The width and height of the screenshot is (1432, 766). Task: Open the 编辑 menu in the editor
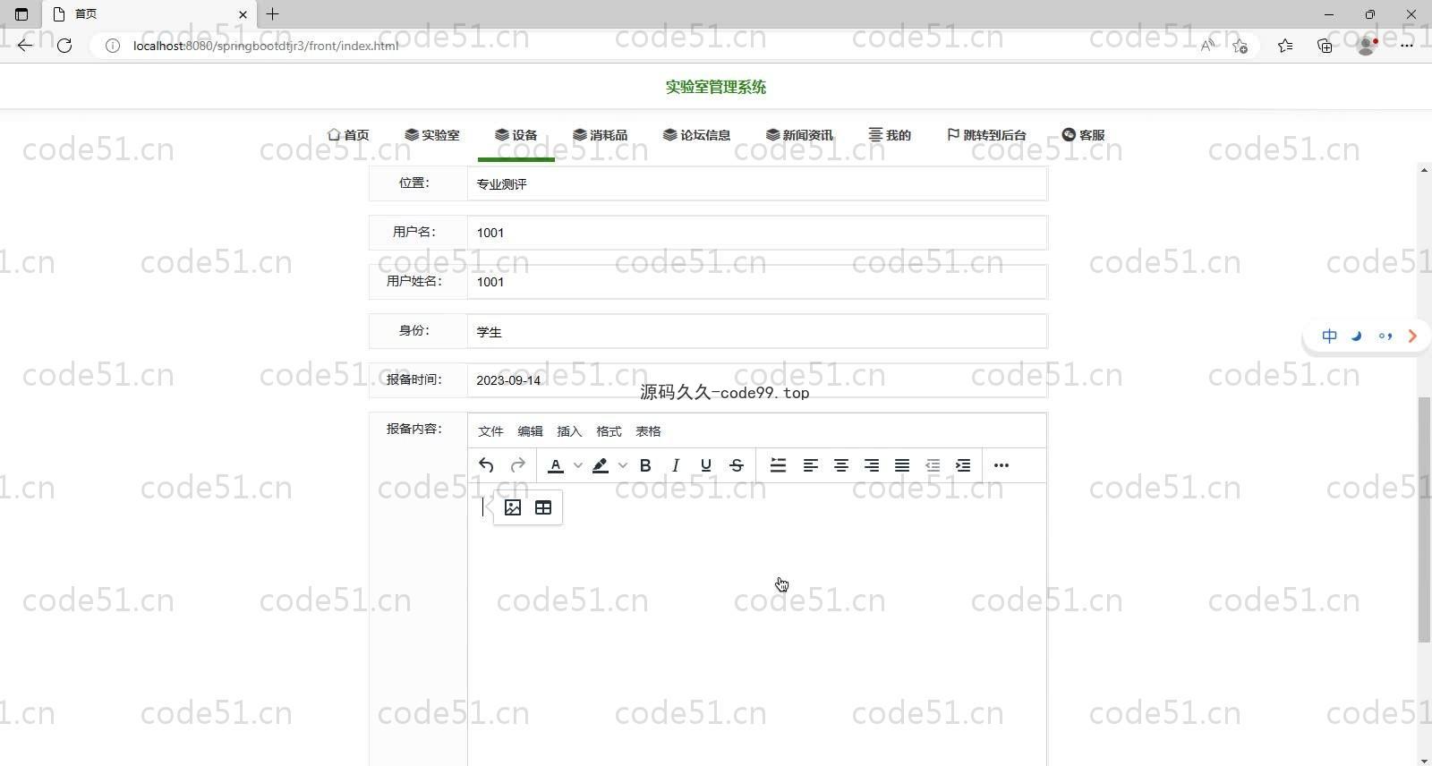[x=530, y=431]
